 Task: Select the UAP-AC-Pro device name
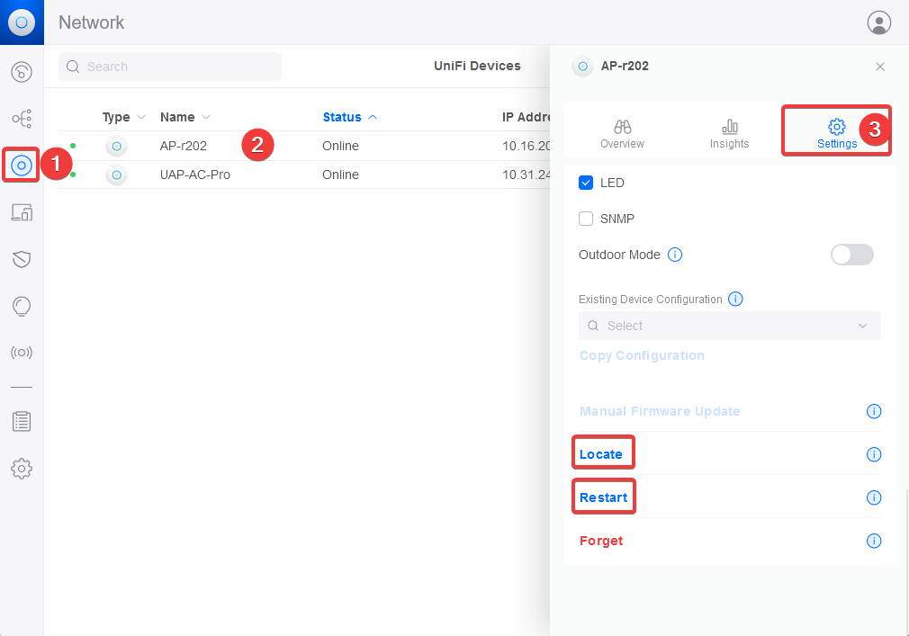(x=194, y=175)
